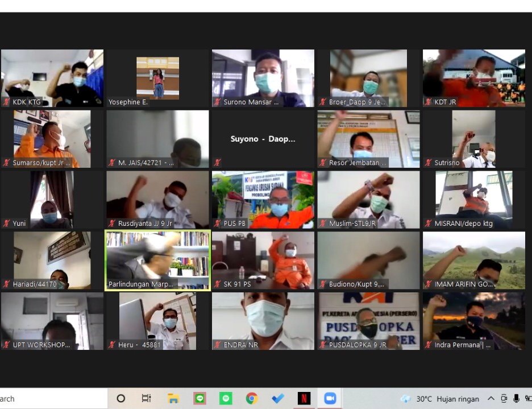Open Google Chrome from the taskbar

252,398
